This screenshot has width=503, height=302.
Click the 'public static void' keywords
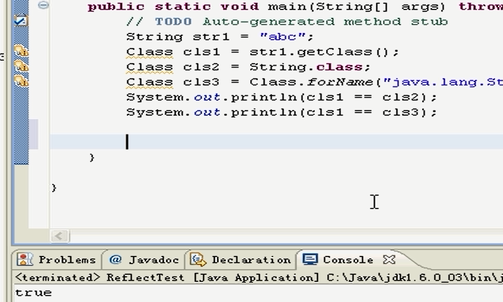(173, 6)
